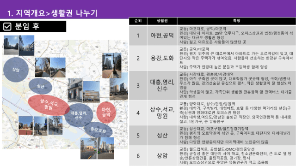Image resolution: width=296 pixels, height=166 pixels.
Task: Click the 분임 후 heading label
Action: pos(27,27)
